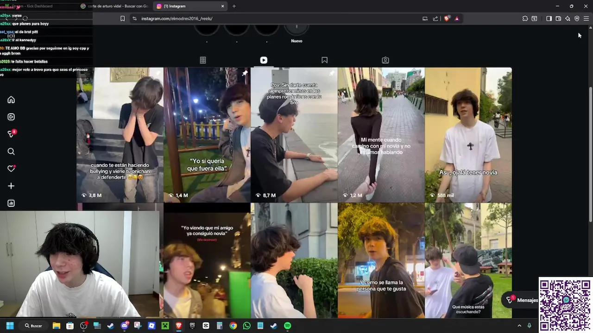
Task: Open CapCut from the taskbar
Action: (x=206, y=326)
